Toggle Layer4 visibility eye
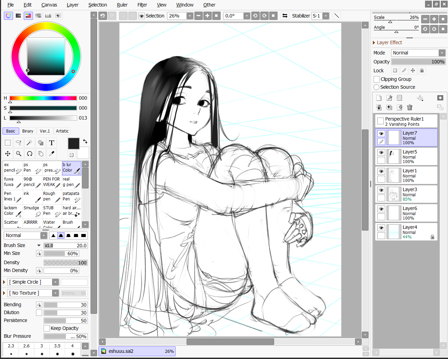This screenshot has width=448, height=359. [381, 228]
